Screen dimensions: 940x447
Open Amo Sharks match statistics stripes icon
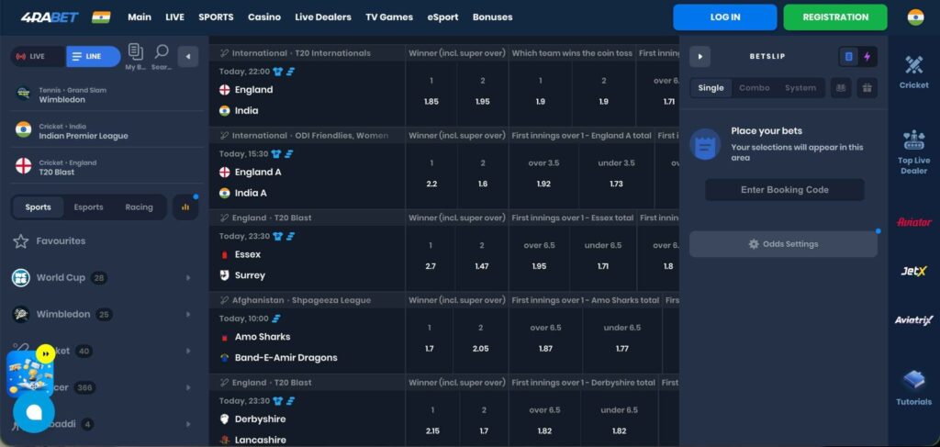click(275, 318)
